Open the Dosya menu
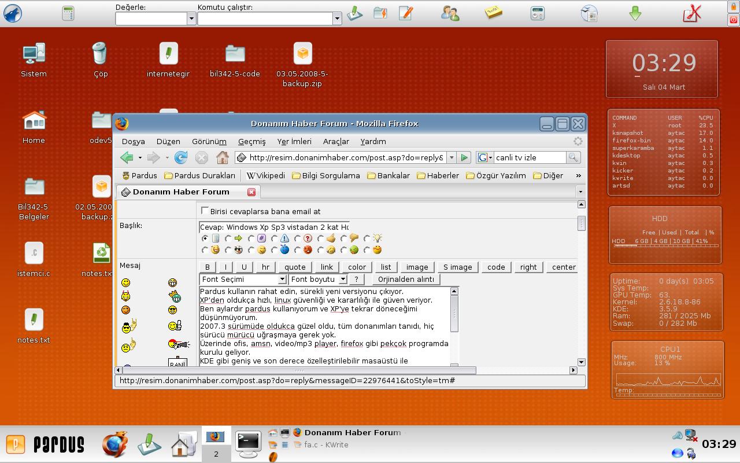Image resolution: width=740 pixels, height=463 pixels. (x=133, y=141)
